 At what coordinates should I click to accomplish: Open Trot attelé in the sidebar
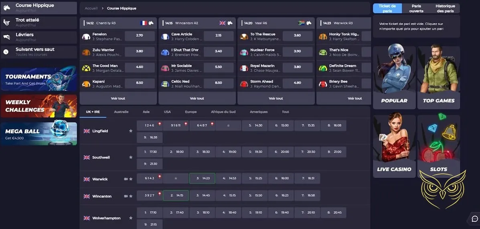pyautogui.click(x=39, y=23)
